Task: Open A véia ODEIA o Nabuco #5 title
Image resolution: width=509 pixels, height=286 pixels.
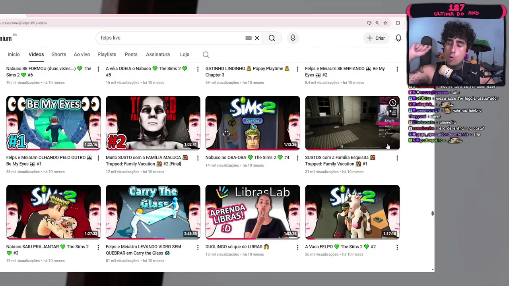Action: tap(147, 71)
